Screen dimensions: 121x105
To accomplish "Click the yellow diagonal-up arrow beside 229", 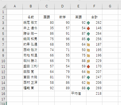I will (x=88, y=61).
